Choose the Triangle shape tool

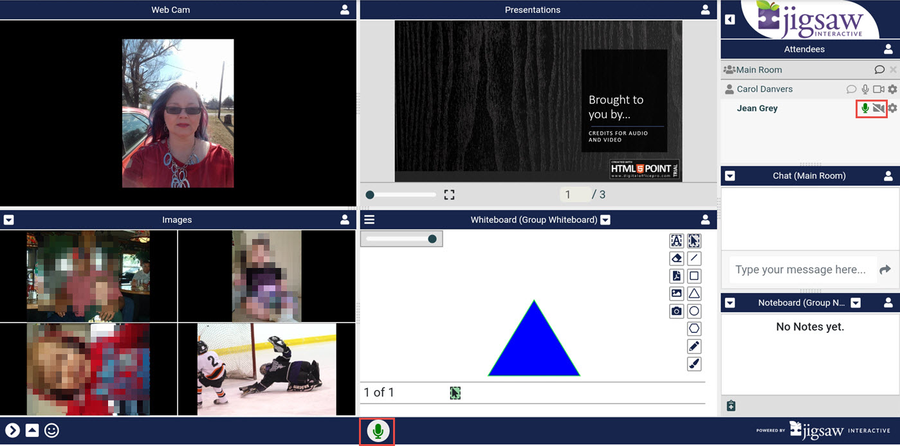pyautogui.click(x=694, y=294)
